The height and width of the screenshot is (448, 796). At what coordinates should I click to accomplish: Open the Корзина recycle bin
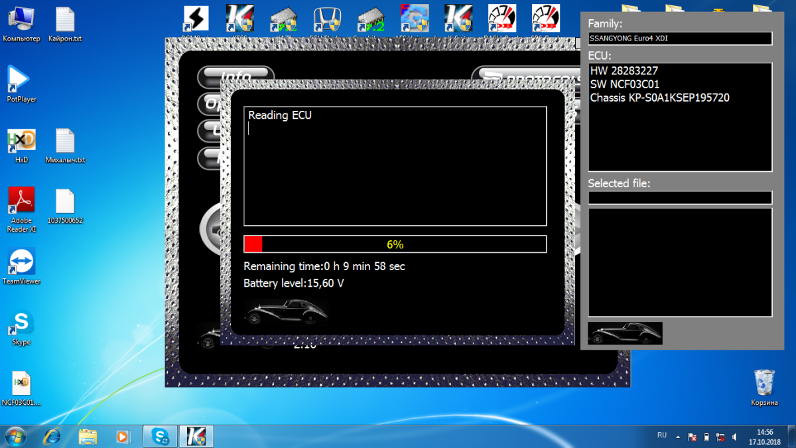point(764,388)
